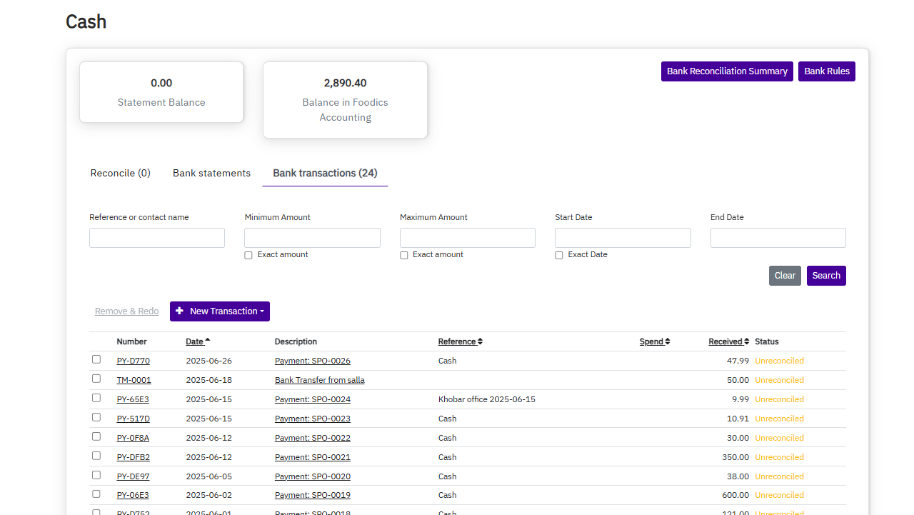Click the Reference or contact name field

pyautogui.click(x=156, y=237)
